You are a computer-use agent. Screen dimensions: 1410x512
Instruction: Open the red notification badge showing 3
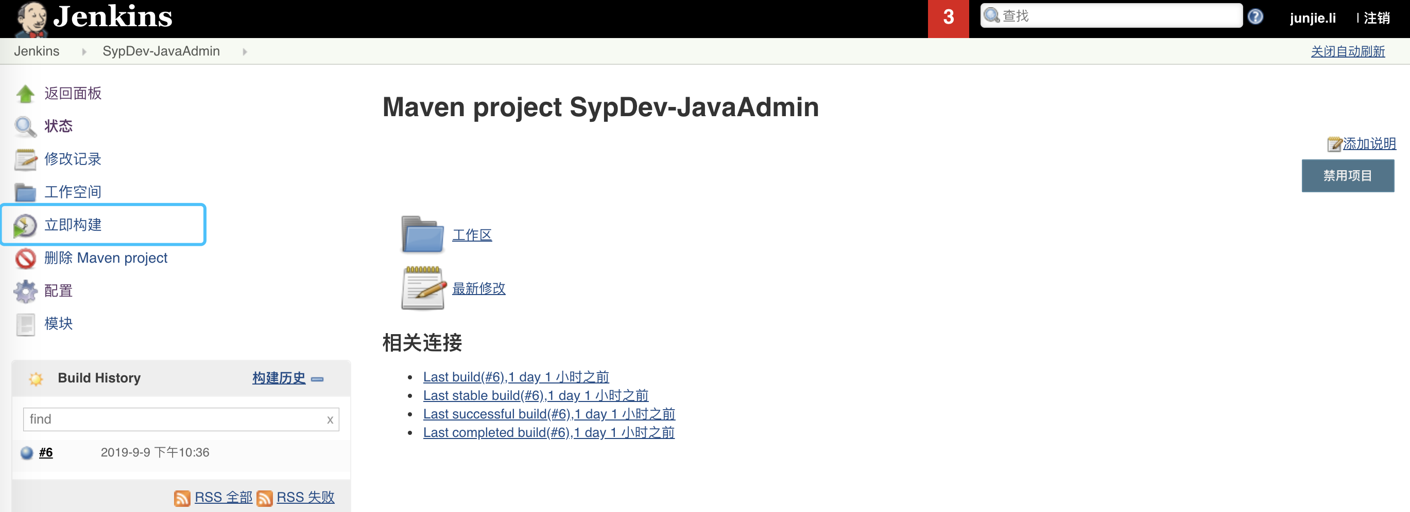(x=948, y=19)
